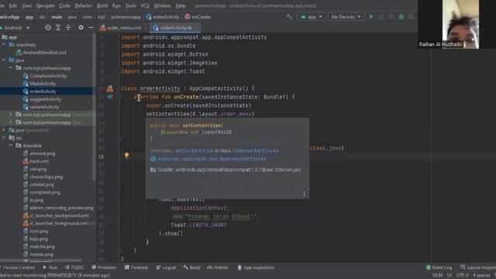The height and width of the screenshot is (279, 496).
Task: Open the Terminal tool window
Action: 136,267
